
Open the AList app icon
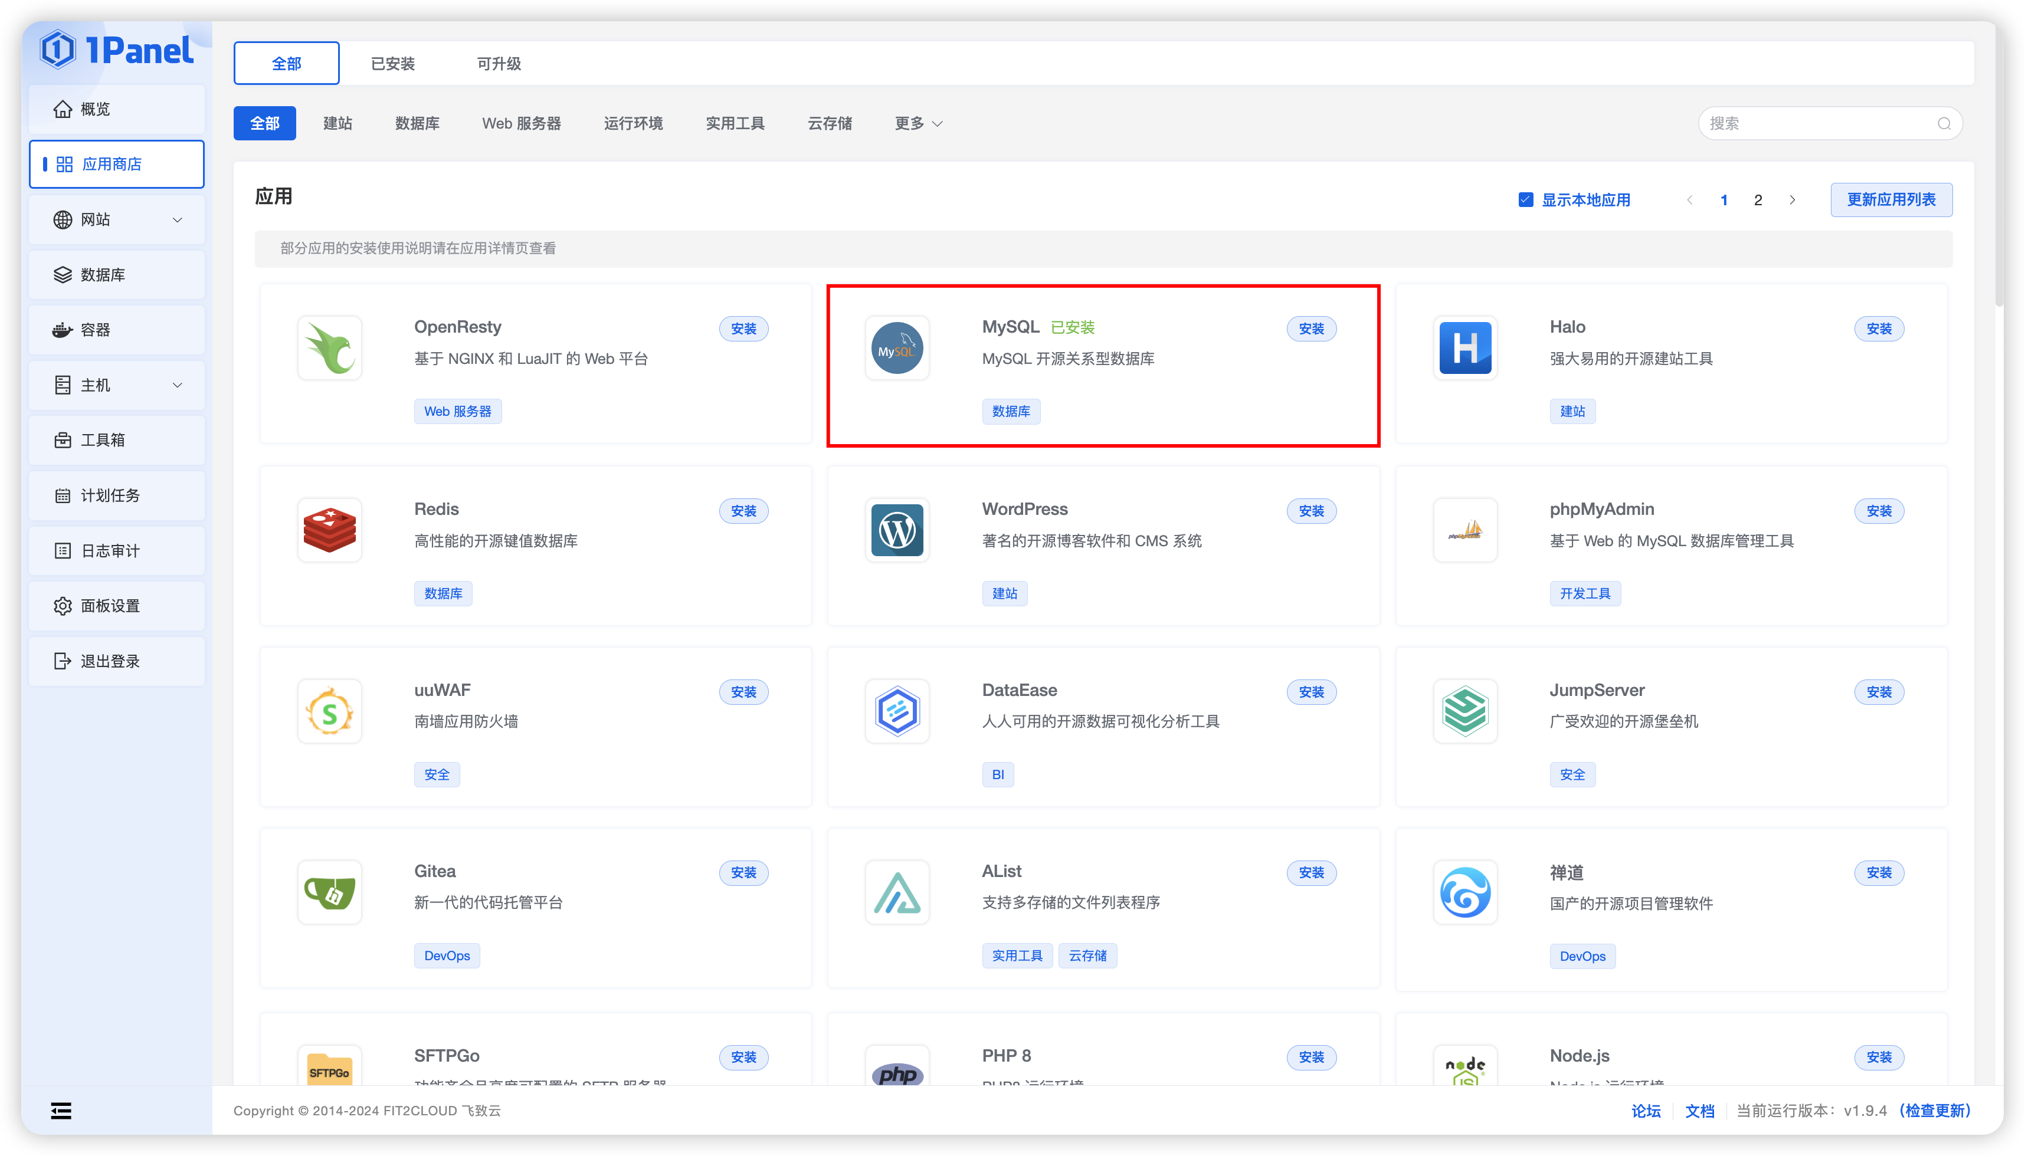click(897, 892)
